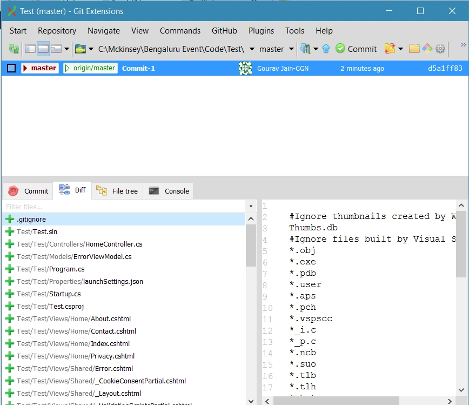Toggle the split view layout icon
The image size is (469, 405).
pos(43,49)
